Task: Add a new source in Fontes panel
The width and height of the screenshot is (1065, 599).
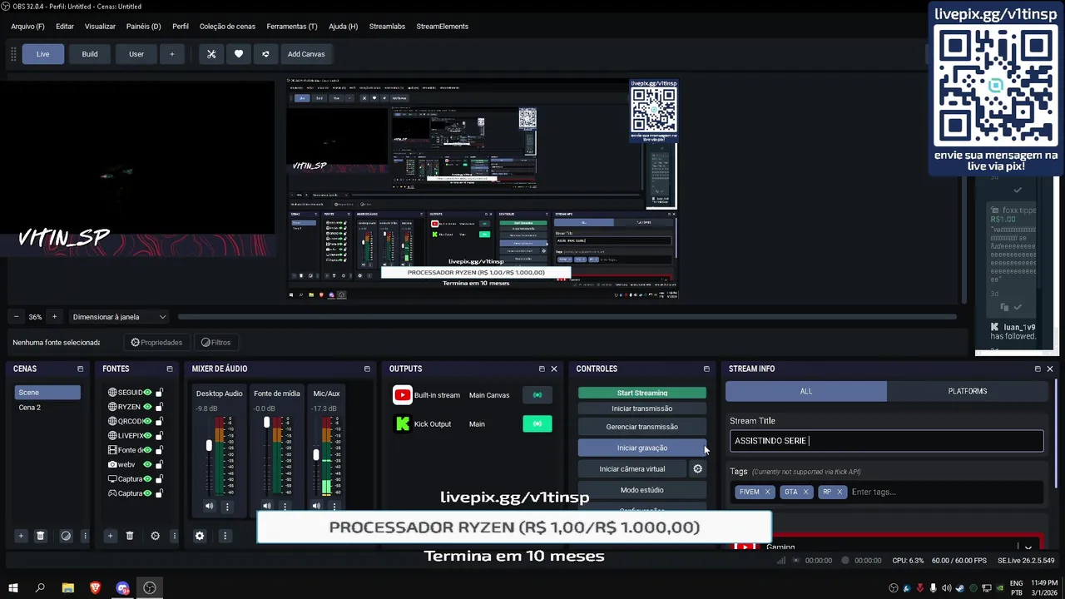Action: pos(110,536)
